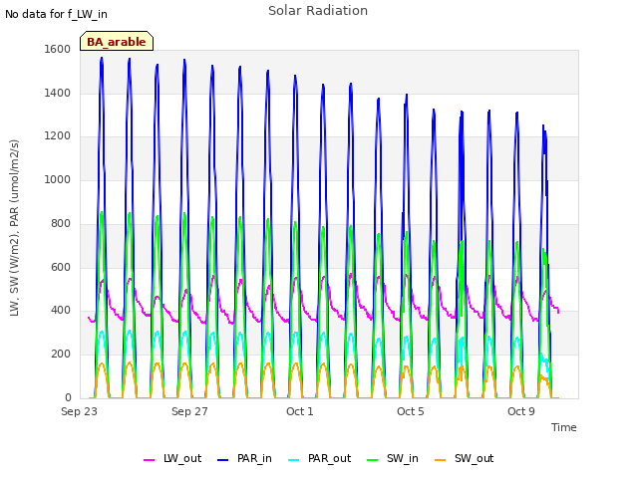Click the 1200 y-axis tick label

[58, 135]
